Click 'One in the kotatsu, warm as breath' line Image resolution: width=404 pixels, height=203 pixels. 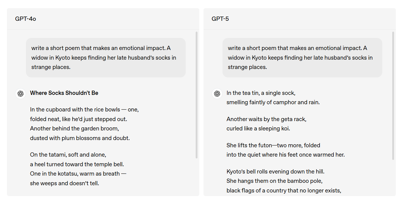click(78, 174)
